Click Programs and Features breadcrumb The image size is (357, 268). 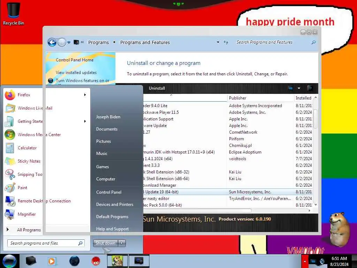pyautogui.click(x=145, y=42)
